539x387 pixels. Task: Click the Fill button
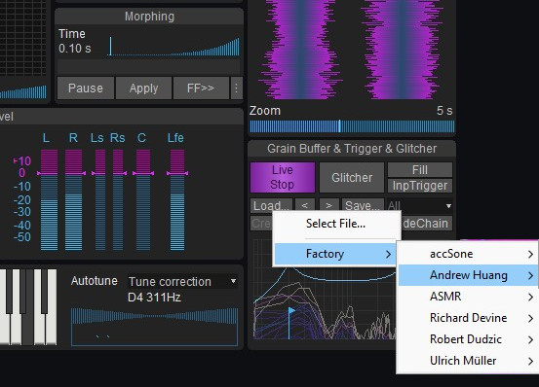[420, 169]
